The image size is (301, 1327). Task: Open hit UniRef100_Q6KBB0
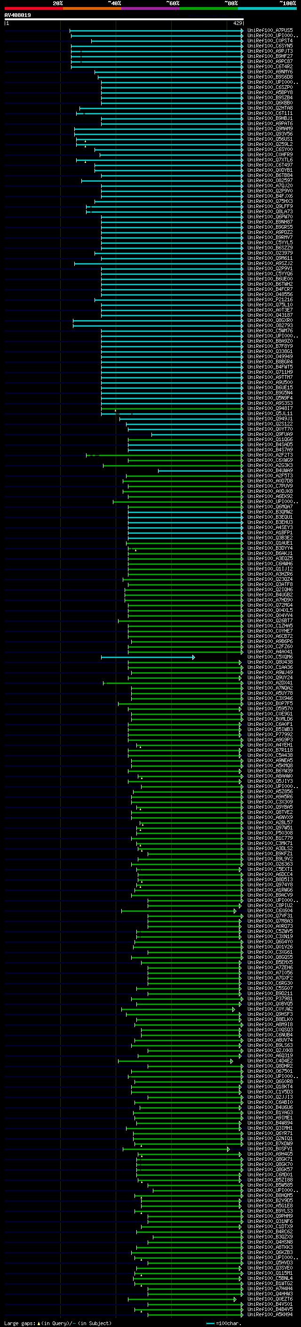point(270,103)
